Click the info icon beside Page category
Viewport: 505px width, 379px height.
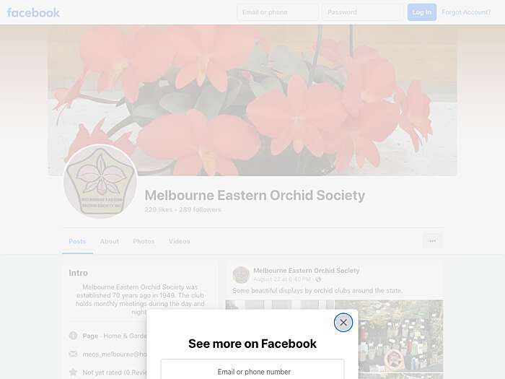[73, 336]
